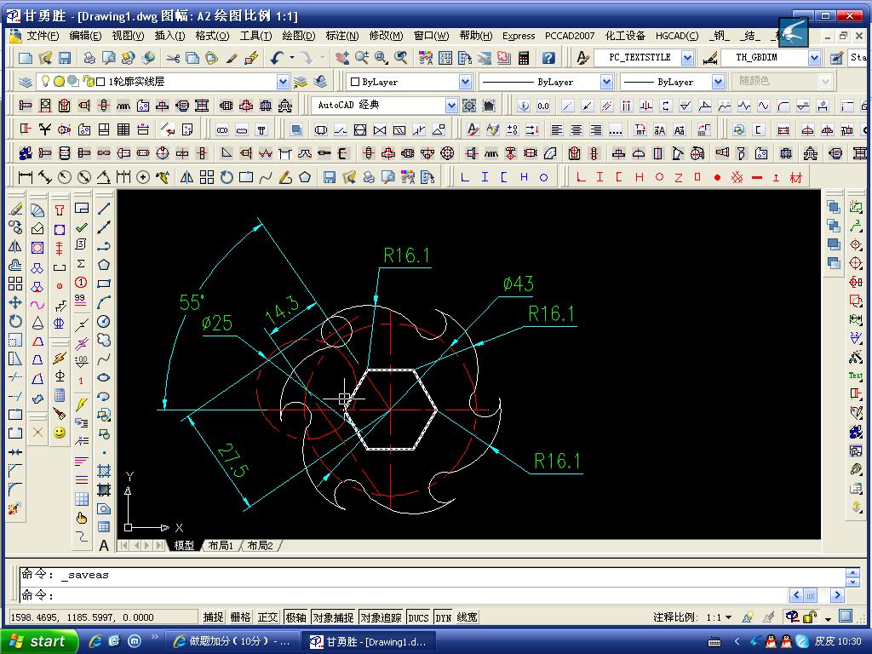Toggle 极轴 polar tracking

295,617
